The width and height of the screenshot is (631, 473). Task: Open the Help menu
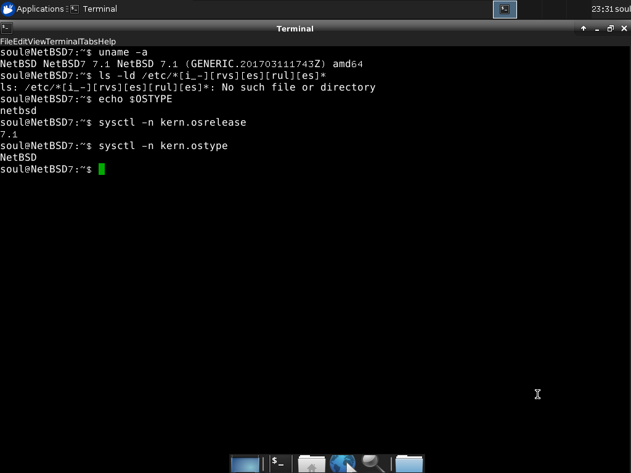(x=107, y=41)
